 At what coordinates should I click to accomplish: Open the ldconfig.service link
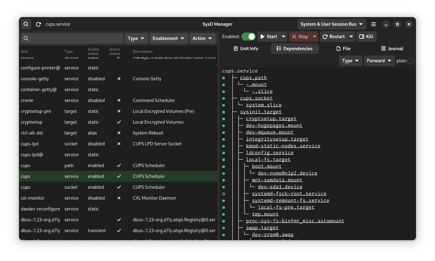tap(270, 153)
